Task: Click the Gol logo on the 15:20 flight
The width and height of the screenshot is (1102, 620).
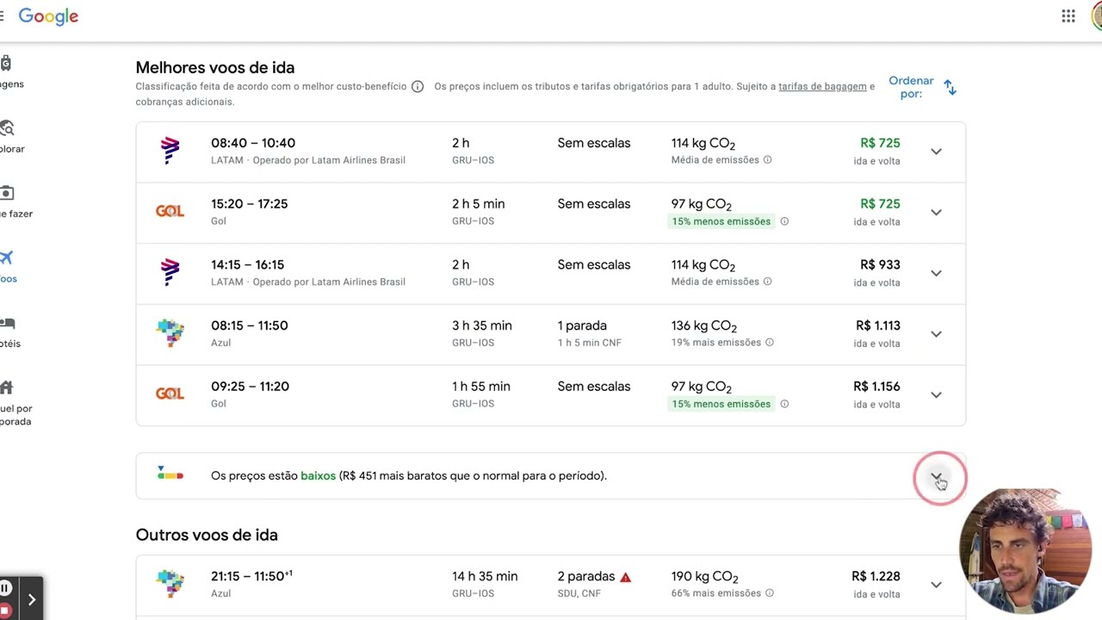Action: coord(170,211)
